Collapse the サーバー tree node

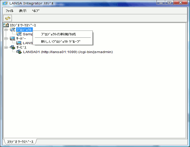coord(6,39)
